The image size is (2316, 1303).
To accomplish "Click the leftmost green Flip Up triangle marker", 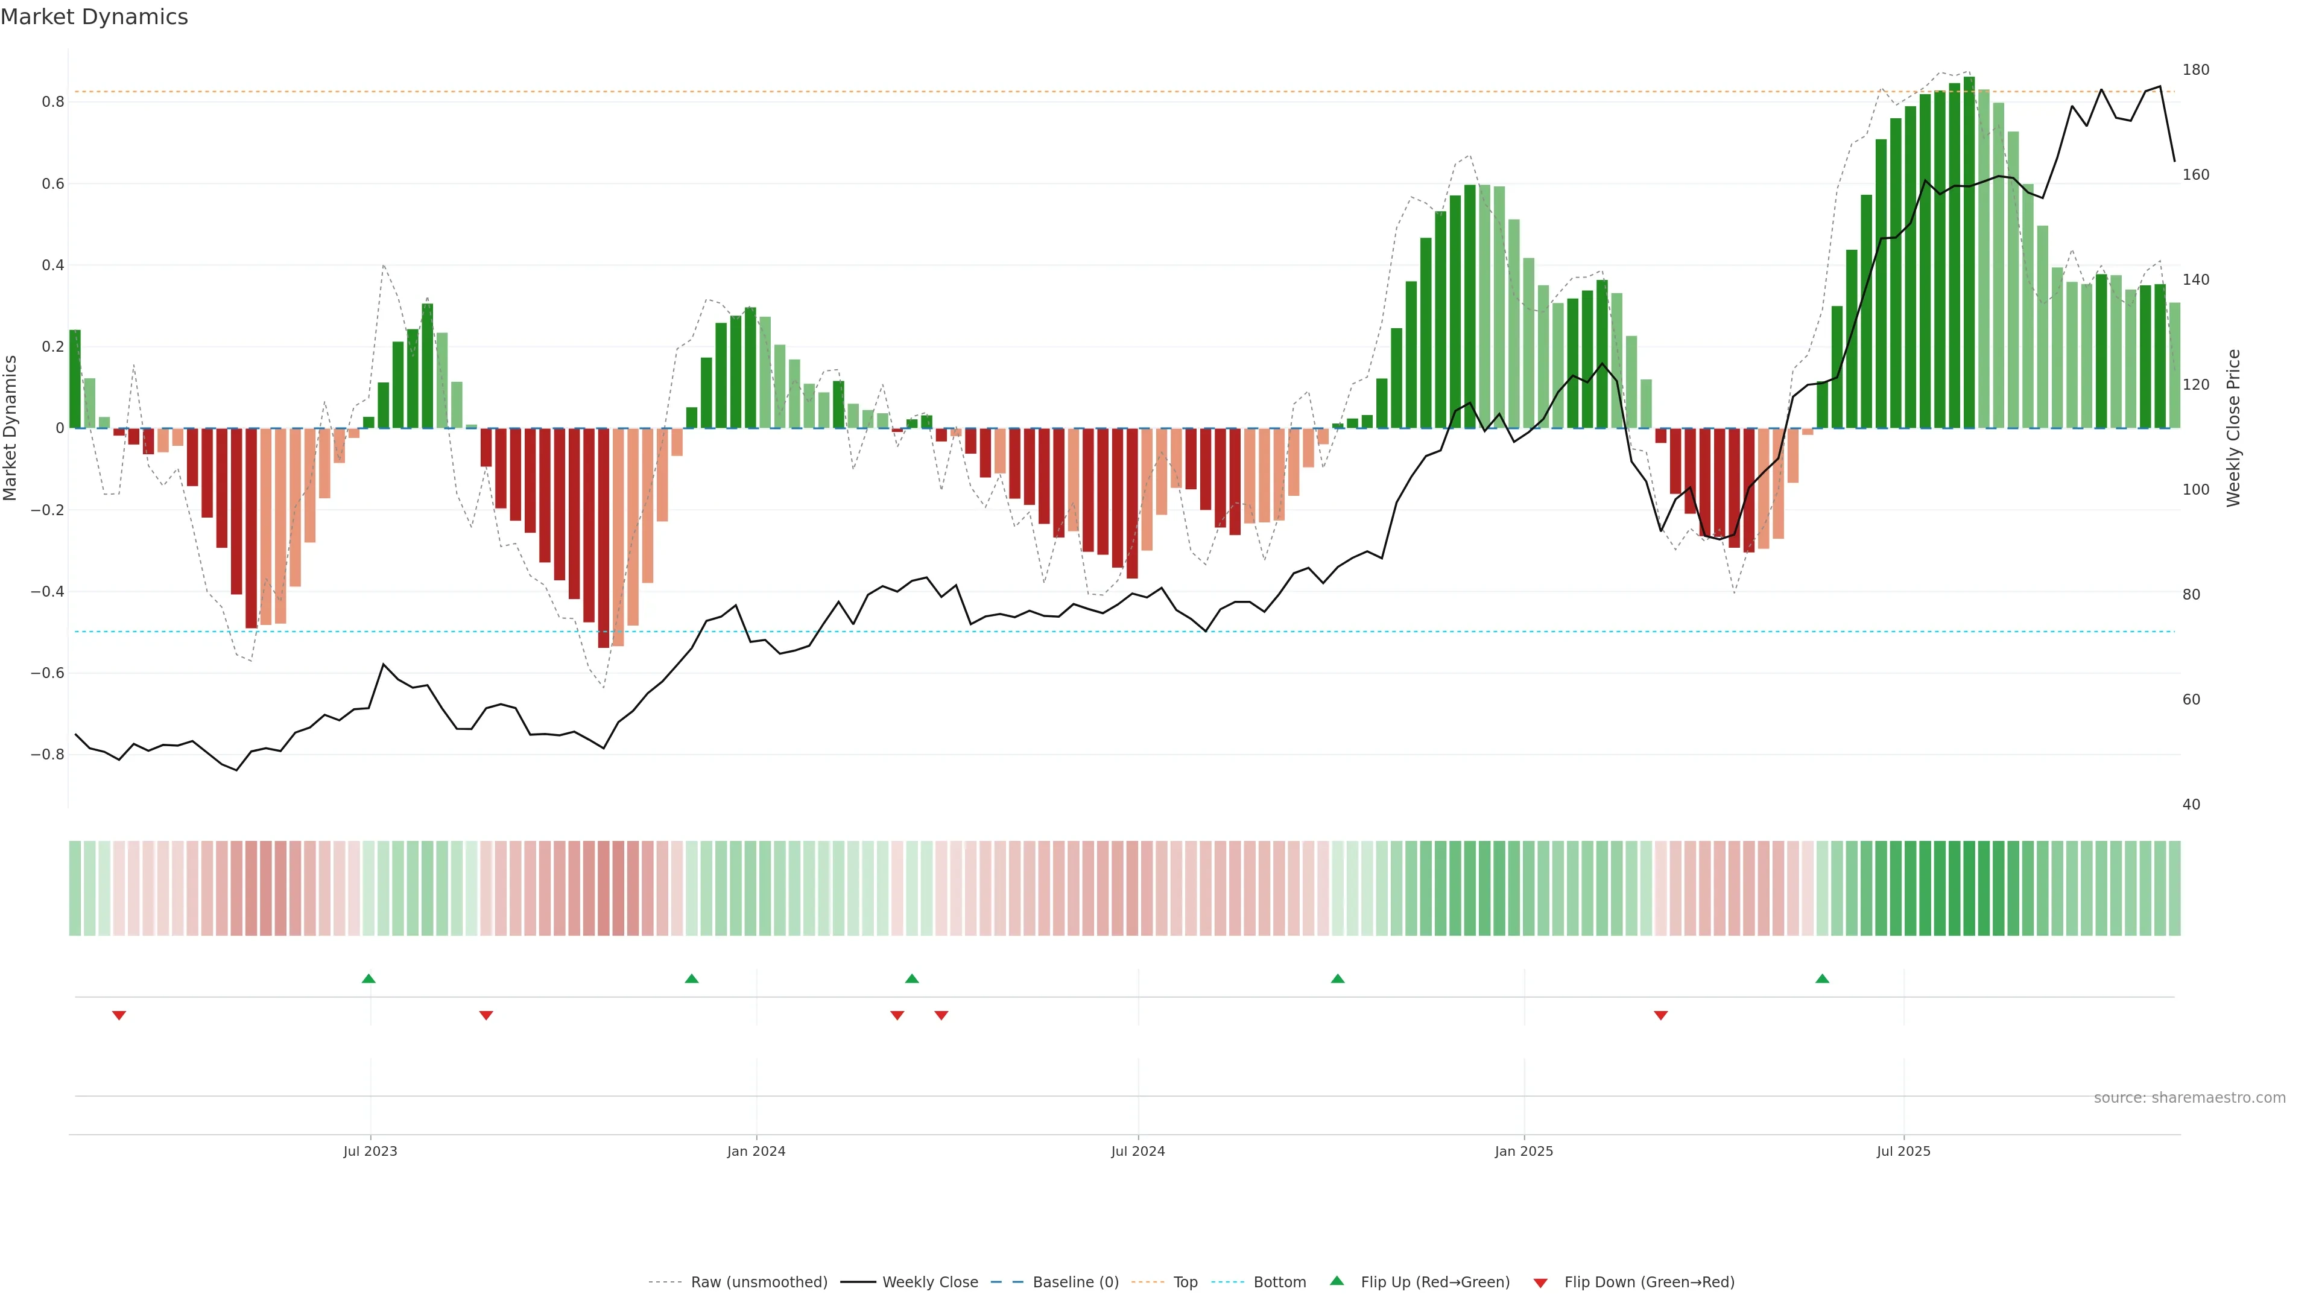I will click(369, 978).
